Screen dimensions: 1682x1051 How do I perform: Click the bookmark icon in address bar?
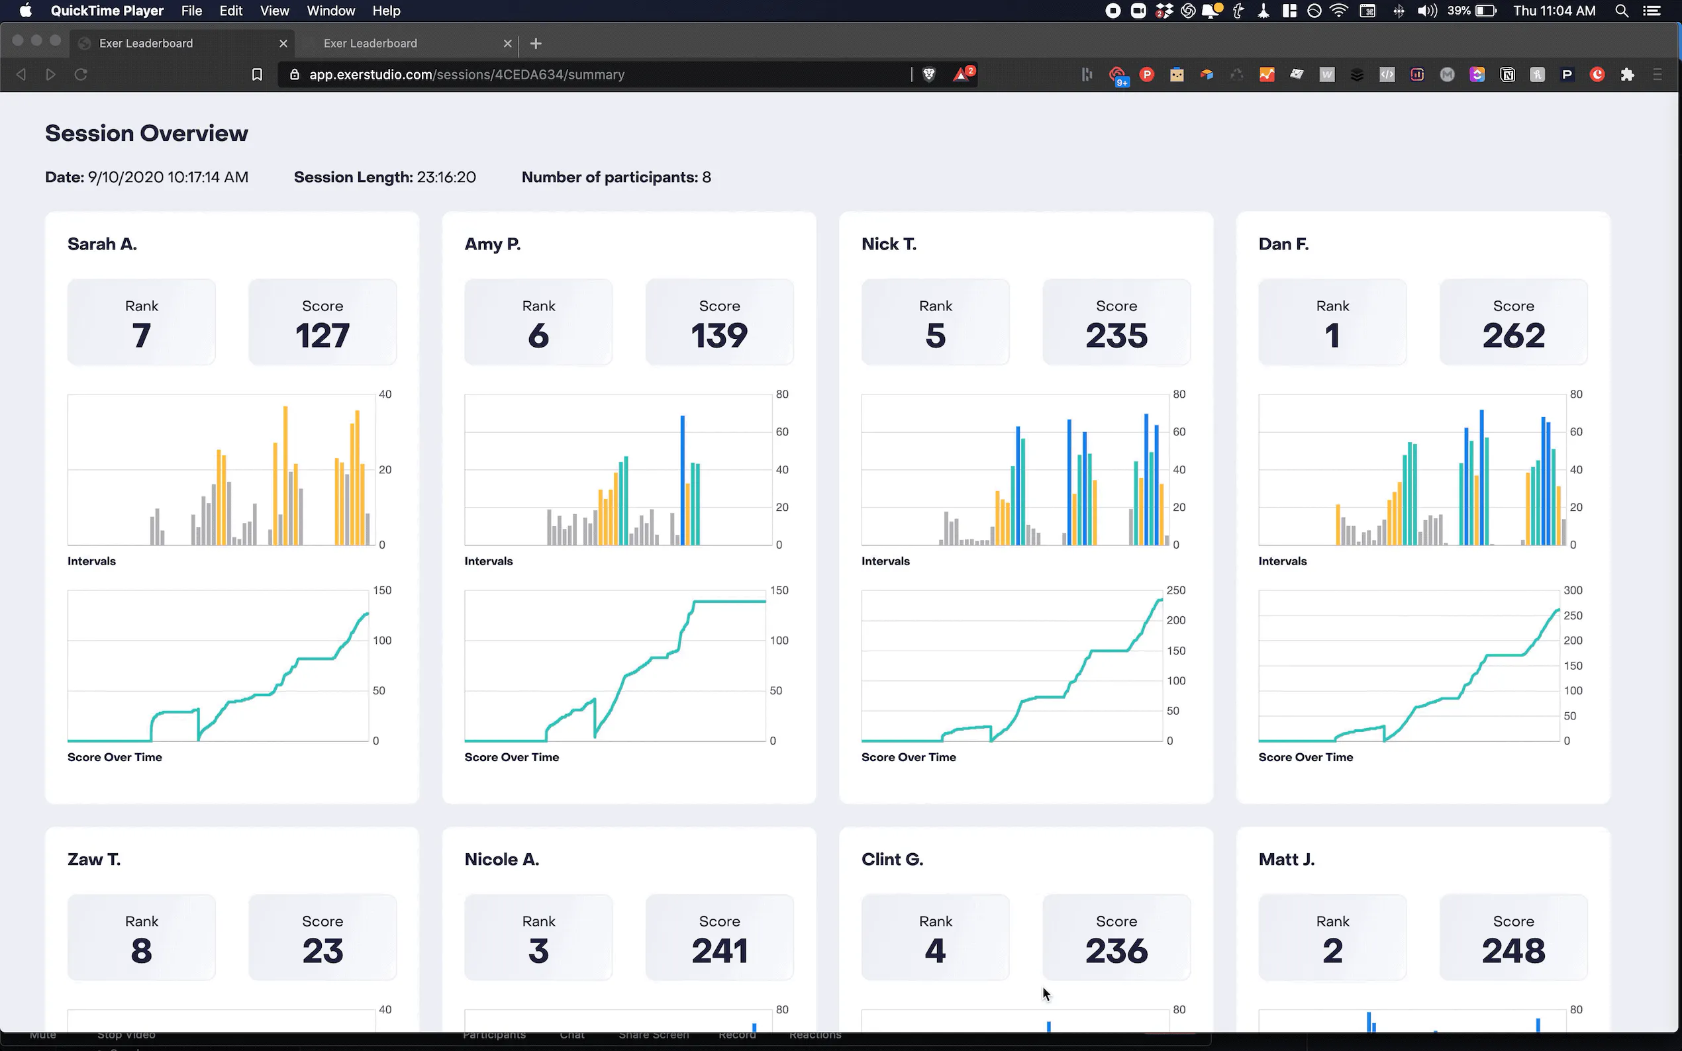258,74
